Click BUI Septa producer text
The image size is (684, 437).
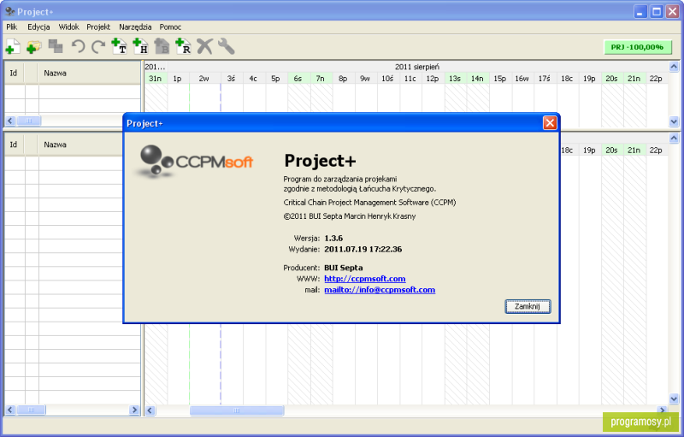point(344,268)
